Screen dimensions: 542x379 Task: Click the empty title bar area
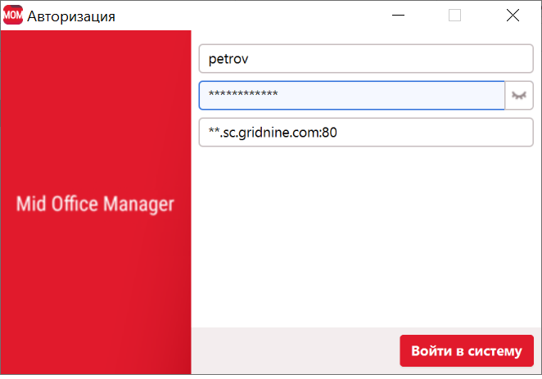coord(246,16)
